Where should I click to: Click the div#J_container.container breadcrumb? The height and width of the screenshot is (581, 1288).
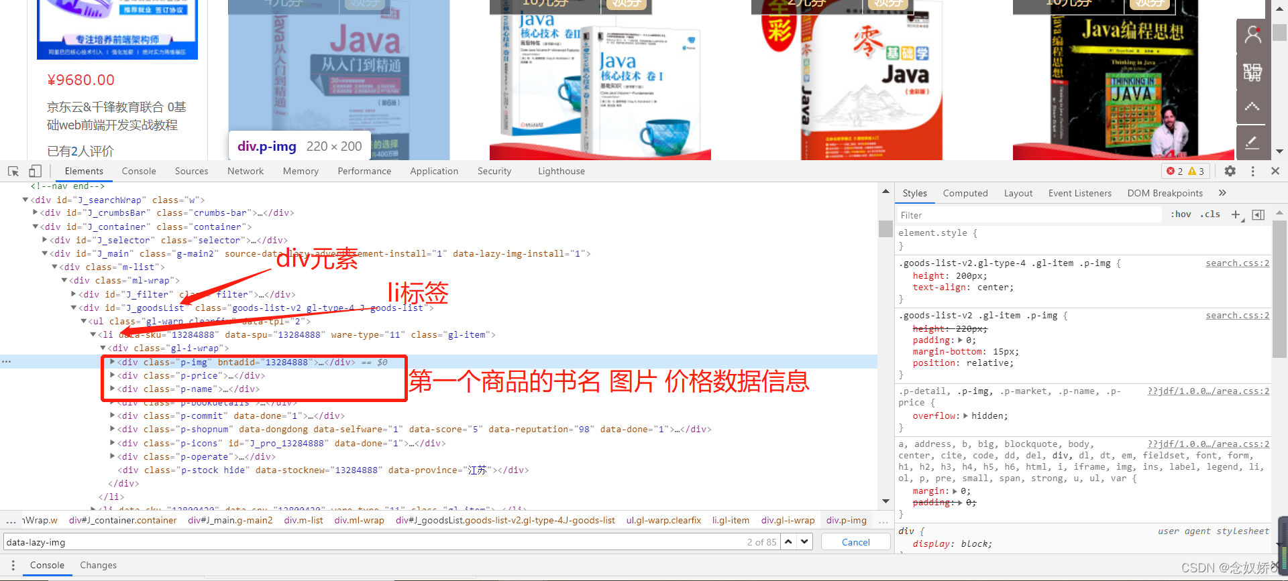pyautogui.click(x=123, y=520)
